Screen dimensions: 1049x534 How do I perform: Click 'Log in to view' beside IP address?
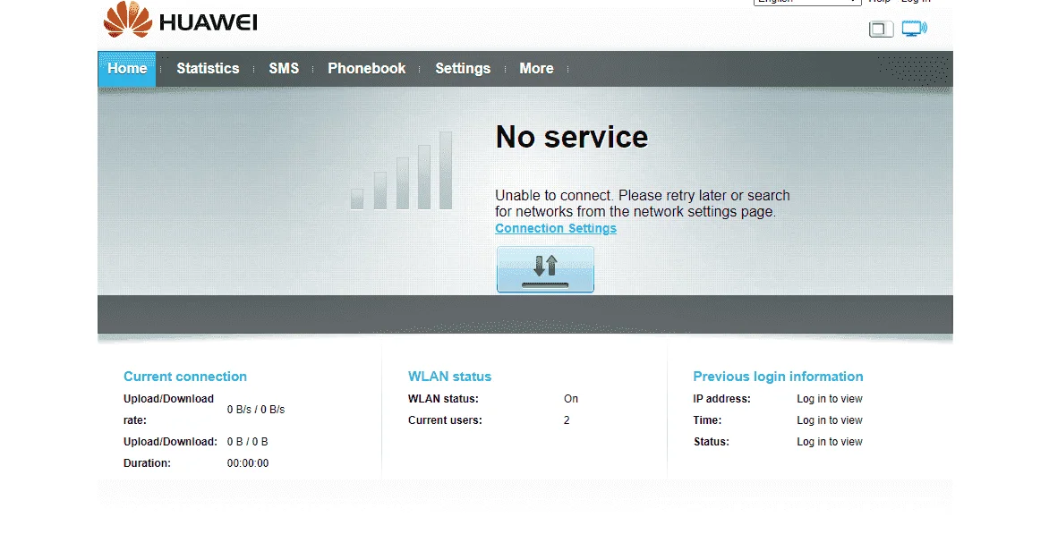click(x=830, y=398)
